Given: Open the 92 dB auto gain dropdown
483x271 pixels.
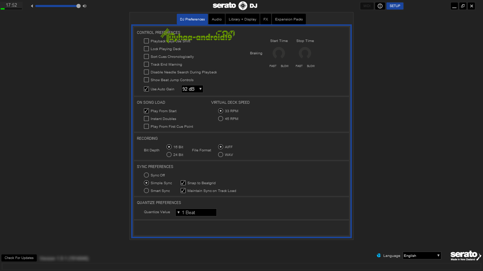Looking at the screenshot, I should click(x=192, y=89).
